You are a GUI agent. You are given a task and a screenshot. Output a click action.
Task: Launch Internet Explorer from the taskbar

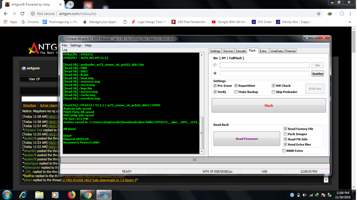(23, 195)
